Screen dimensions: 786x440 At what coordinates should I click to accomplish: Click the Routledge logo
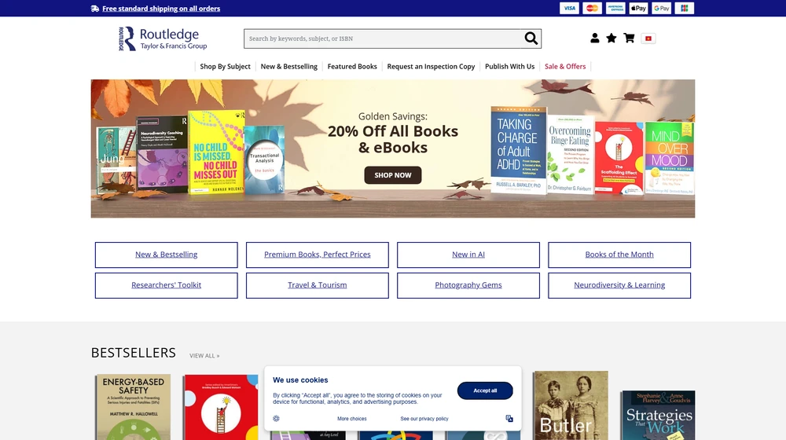pyautogui.click(x=163, y=38)
